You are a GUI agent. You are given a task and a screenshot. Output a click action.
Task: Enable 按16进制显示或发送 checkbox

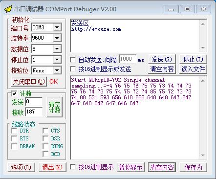pyautogui.click(x=73, y=69)
